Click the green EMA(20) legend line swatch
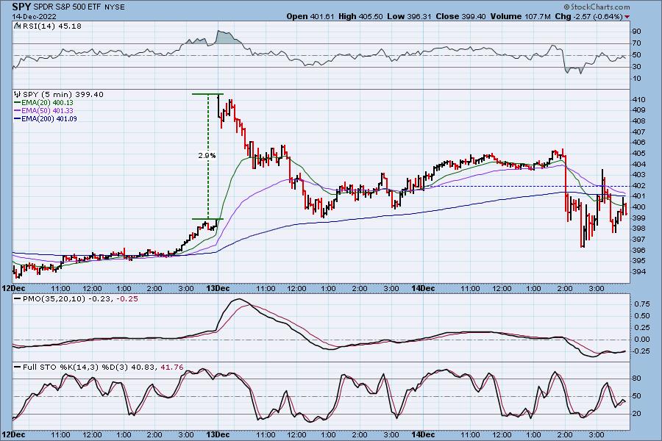Viewport: 662px width, 441px height. 18,103
